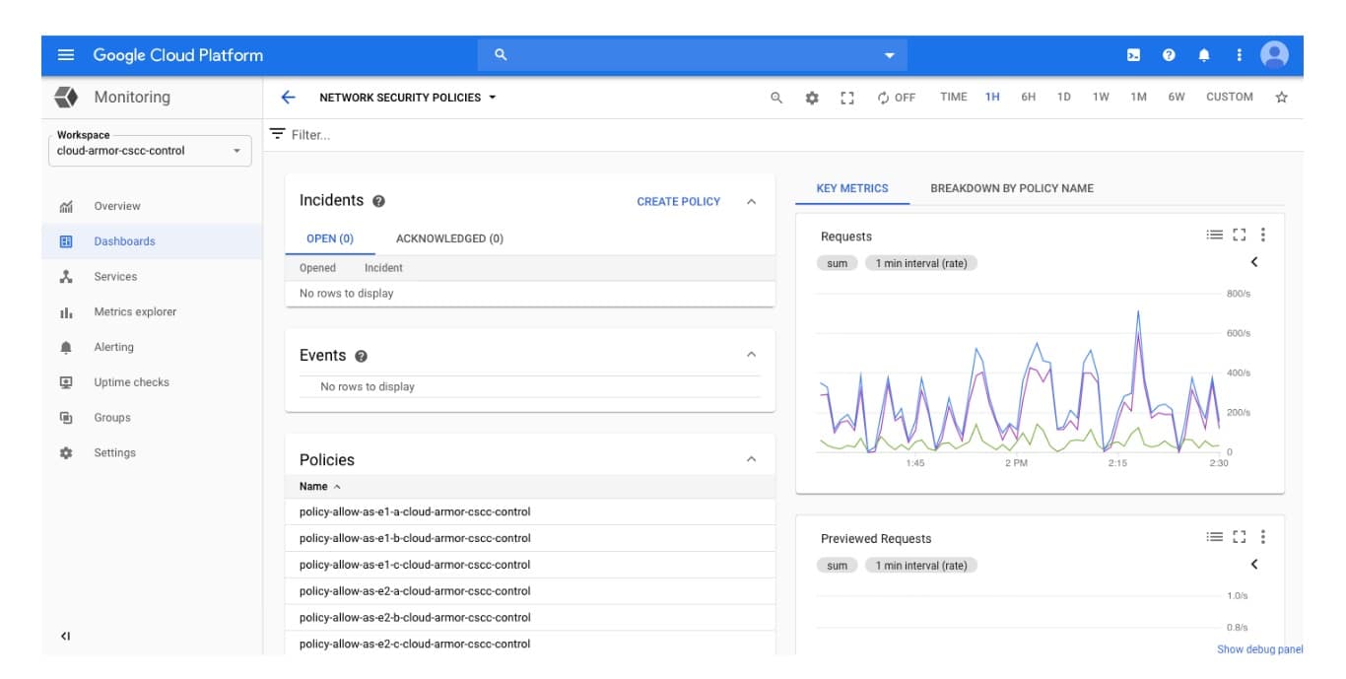Toggle auto refresh OFF button
Screen dimensions: 1346x679
(x=897, y=98)
